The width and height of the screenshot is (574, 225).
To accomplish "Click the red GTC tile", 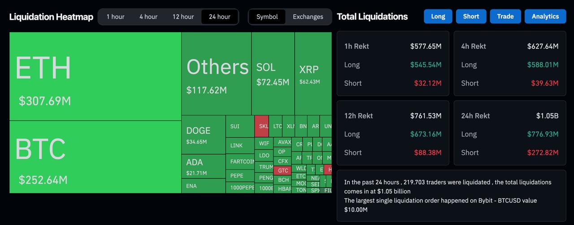I will point(283,170).
